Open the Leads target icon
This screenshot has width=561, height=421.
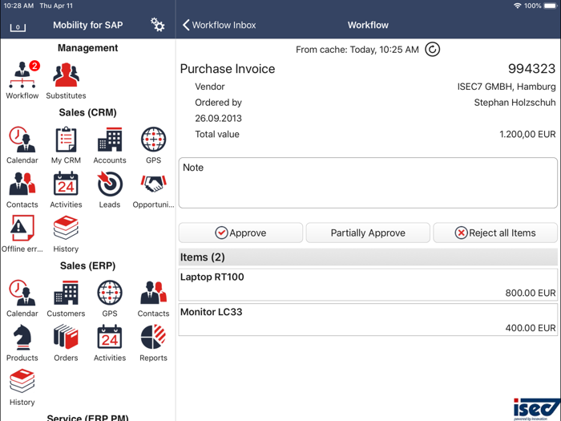tap(110, 184)
